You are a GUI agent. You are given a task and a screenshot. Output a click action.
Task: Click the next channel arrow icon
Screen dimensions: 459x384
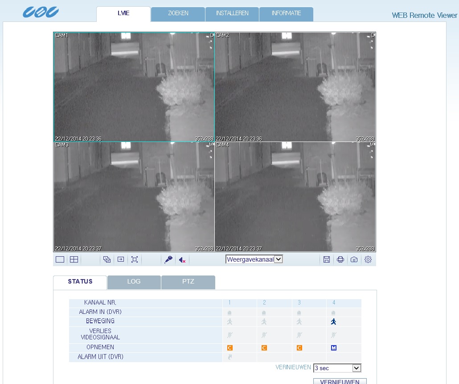point(121,259)
